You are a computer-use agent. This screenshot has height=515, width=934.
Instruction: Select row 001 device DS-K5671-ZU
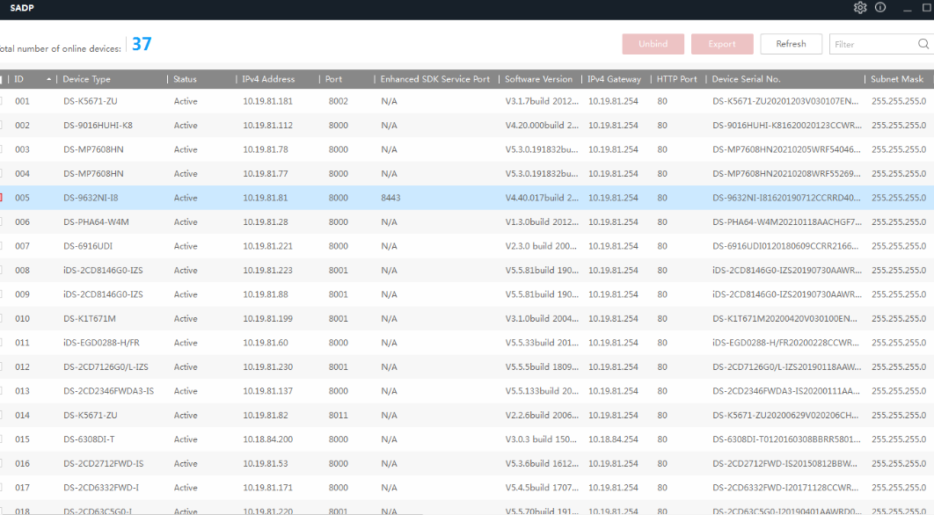point(91,101)
